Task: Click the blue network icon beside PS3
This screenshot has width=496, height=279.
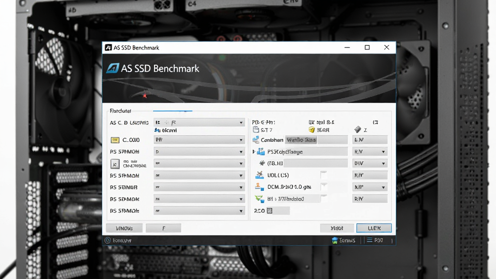Action: (261, 152)
